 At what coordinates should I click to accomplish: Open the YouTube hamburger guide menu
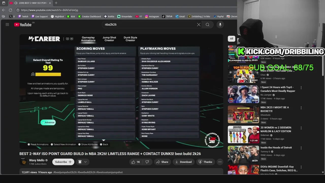7,24
